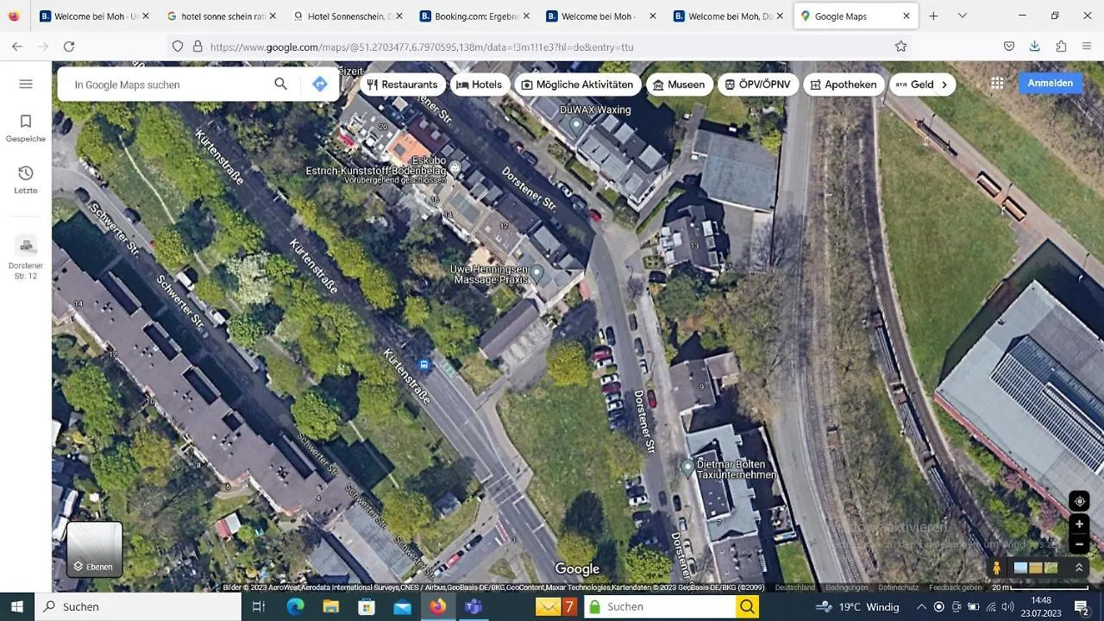Switch to hotel sonne schein Google tab

coord(223,16)
